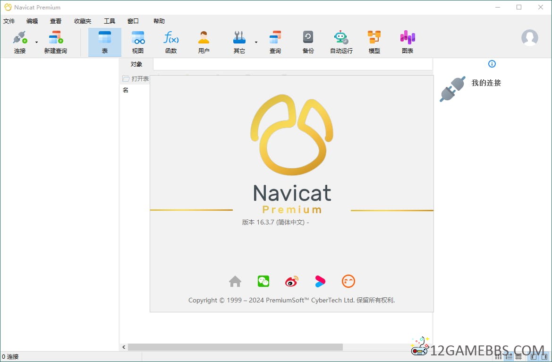Click the 我的连接 plug icon
Viewport: 552px width, 362px height.
(x=452, y=89)
